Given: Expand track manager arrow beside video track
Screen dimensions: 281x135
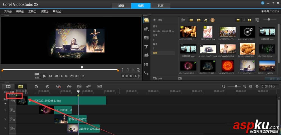Looking at the screenshot, I should click(x=5, y=103).
